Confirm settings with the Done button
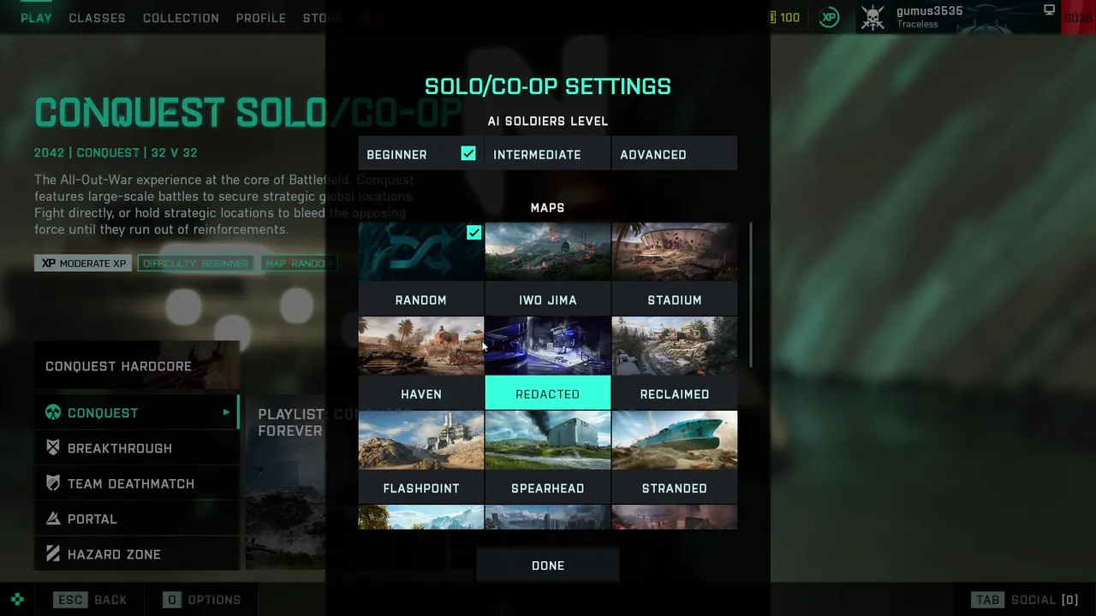Screen dimensions: 1096x616 coord(548,566)
